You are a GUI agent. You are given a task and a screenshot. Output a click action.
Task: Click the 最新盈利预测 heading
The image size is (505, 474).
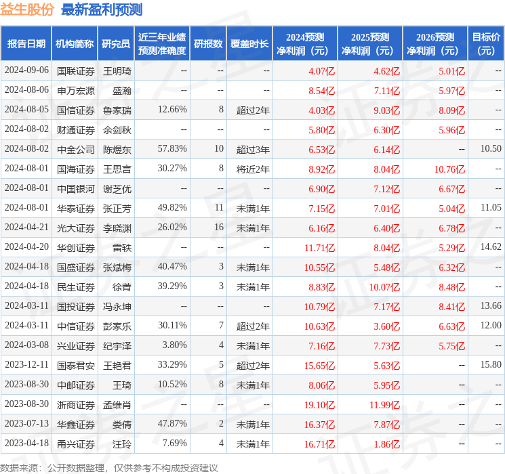point(102,9)
